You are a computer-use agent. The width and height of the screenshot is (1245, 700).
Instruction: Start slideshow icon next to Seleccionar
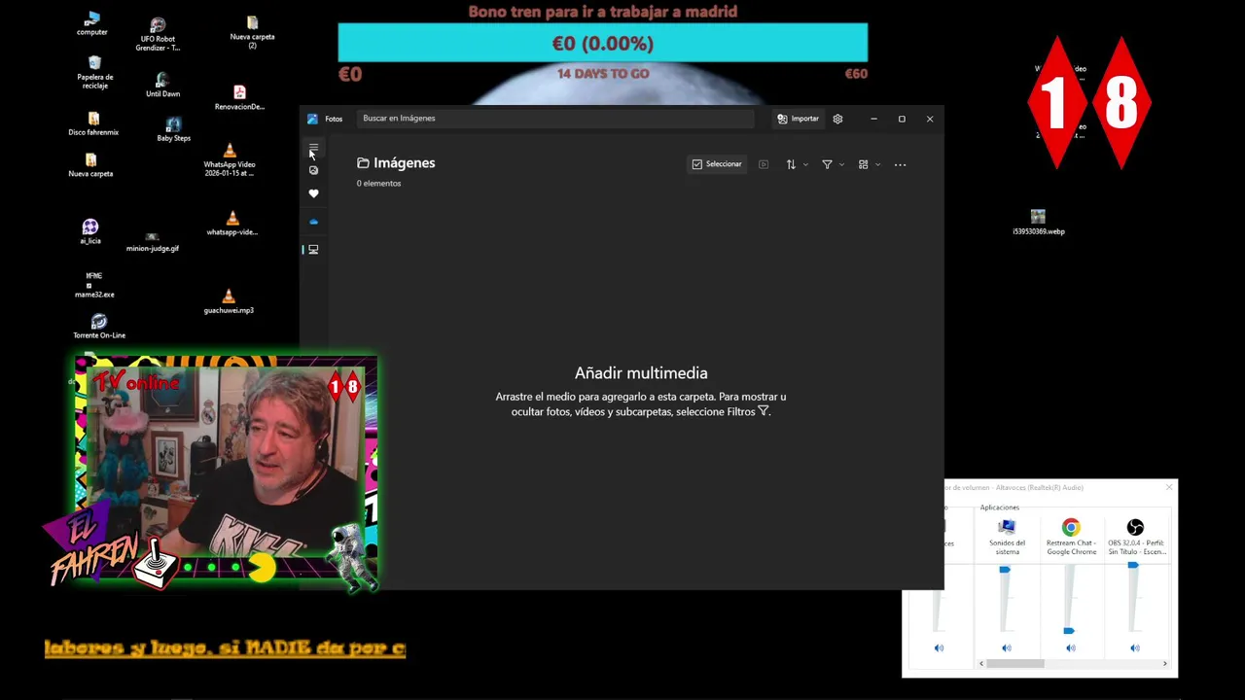pos(764,164)
